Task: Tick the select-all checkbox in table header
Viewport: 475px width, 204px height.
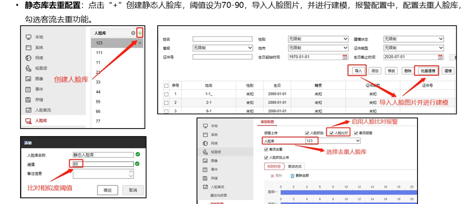Action: [x=166, y=86]
